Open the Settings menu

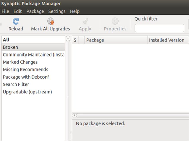[57, 11]
